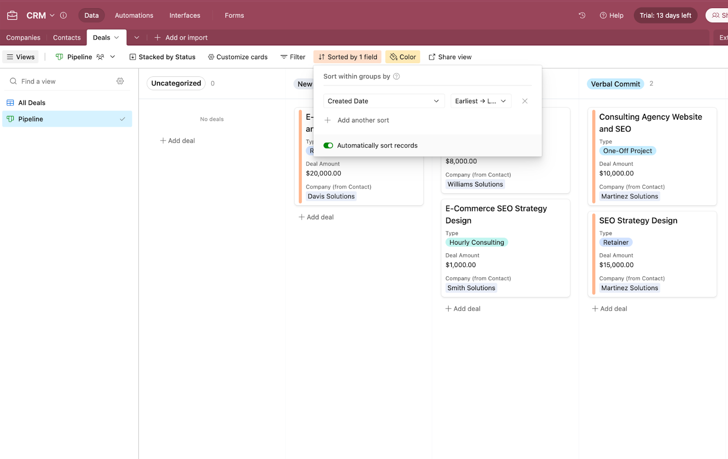Expand the CRM base name dropdown

52,15
